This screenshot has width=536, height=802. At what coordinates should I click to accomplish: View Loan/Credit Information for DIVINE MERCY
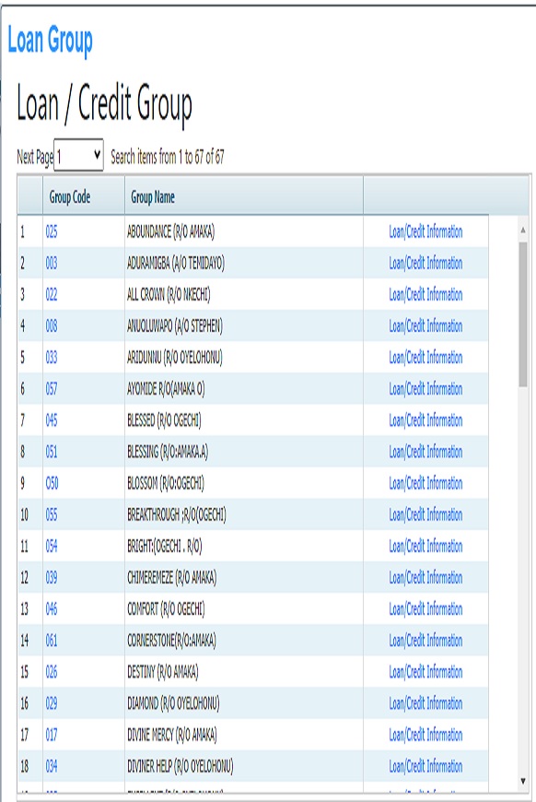[x=425, y=735]
